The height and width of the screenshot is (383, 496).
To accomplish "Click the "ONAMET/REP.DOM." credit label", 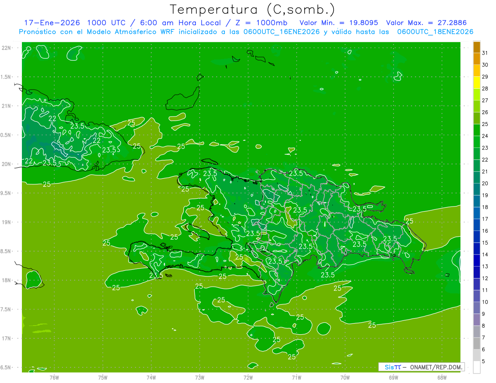I will (x=436, y=367).
